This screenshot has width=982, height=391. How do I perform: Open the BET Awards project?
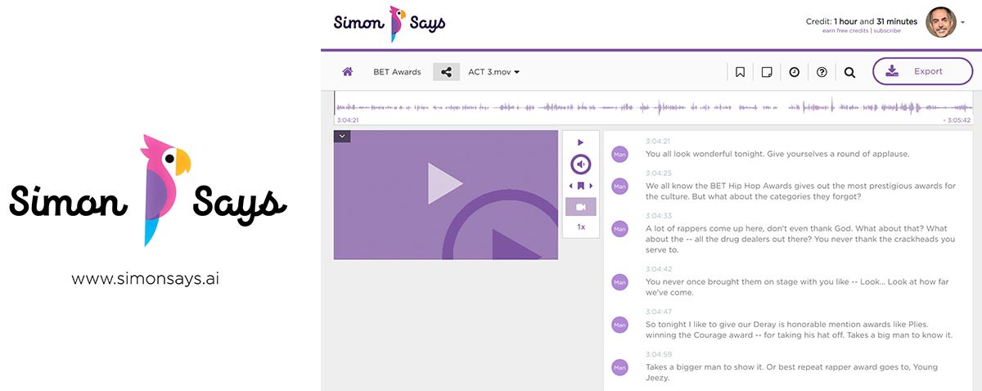[x=397, y=72]
